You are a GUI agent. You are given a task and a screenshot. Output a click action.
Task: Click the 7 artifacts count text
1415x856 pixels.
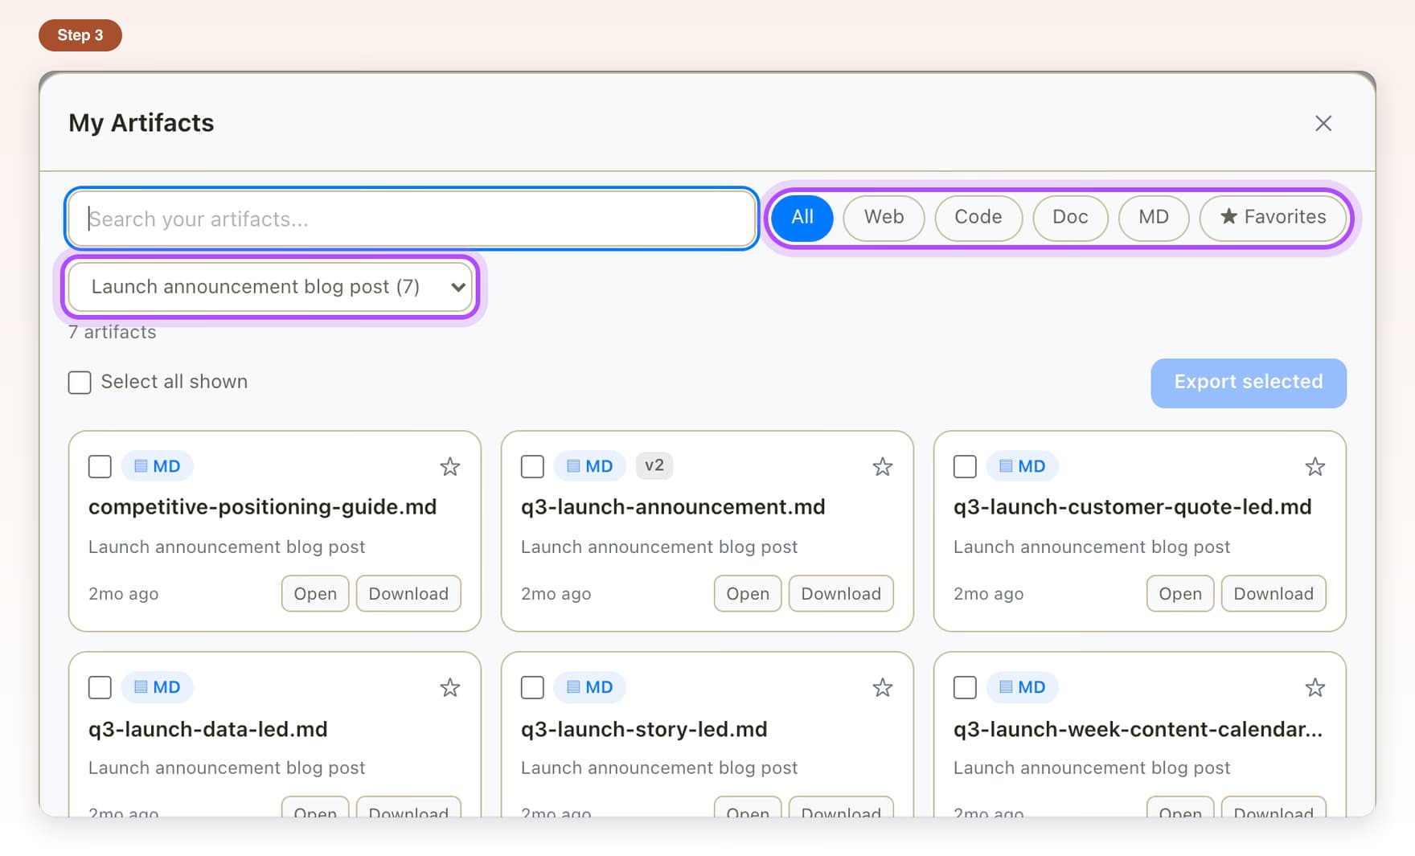tap(113, 332)
